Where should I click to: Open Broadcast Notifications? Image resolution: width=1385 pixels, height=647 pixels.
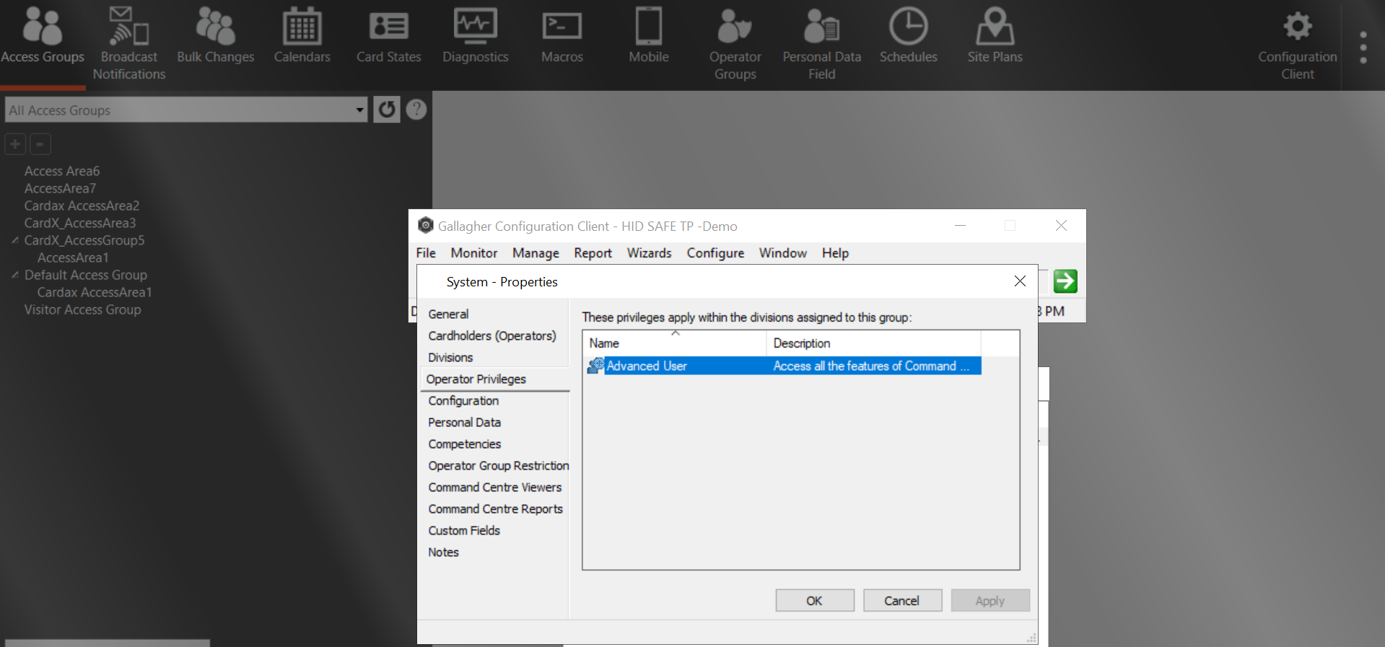click(129, 43)
